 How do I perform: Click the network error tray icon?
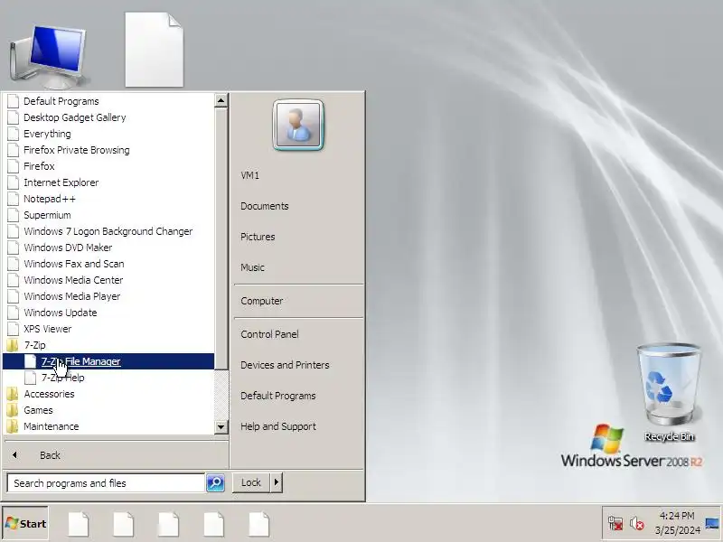615,523
